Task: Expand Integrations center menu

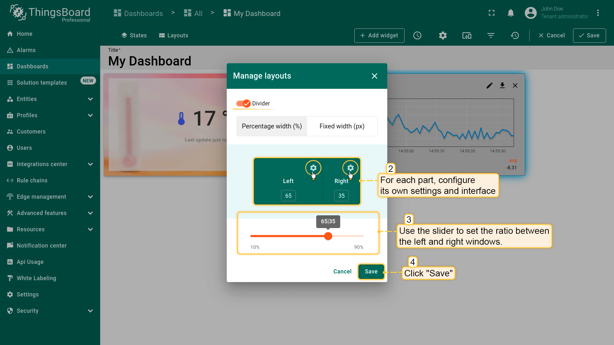Action: pos(50,164)
